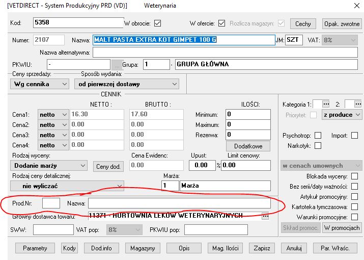Toggle the W obrocie checkbox

[x=157, y=23]
